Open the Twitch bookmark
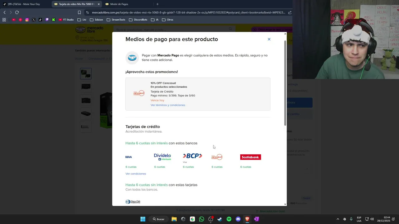This screenshot has width=399, height=224. (47, 20)
